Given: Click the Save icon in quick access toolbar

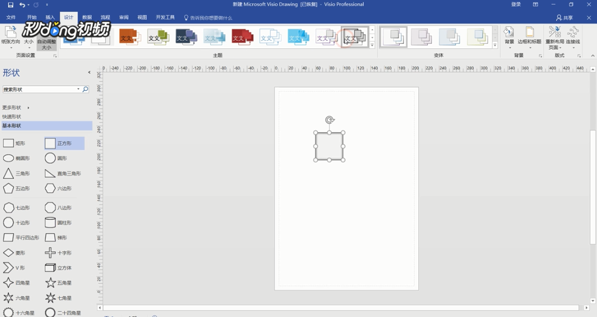Looking at the screenshot, I should [x=10, y=5].
